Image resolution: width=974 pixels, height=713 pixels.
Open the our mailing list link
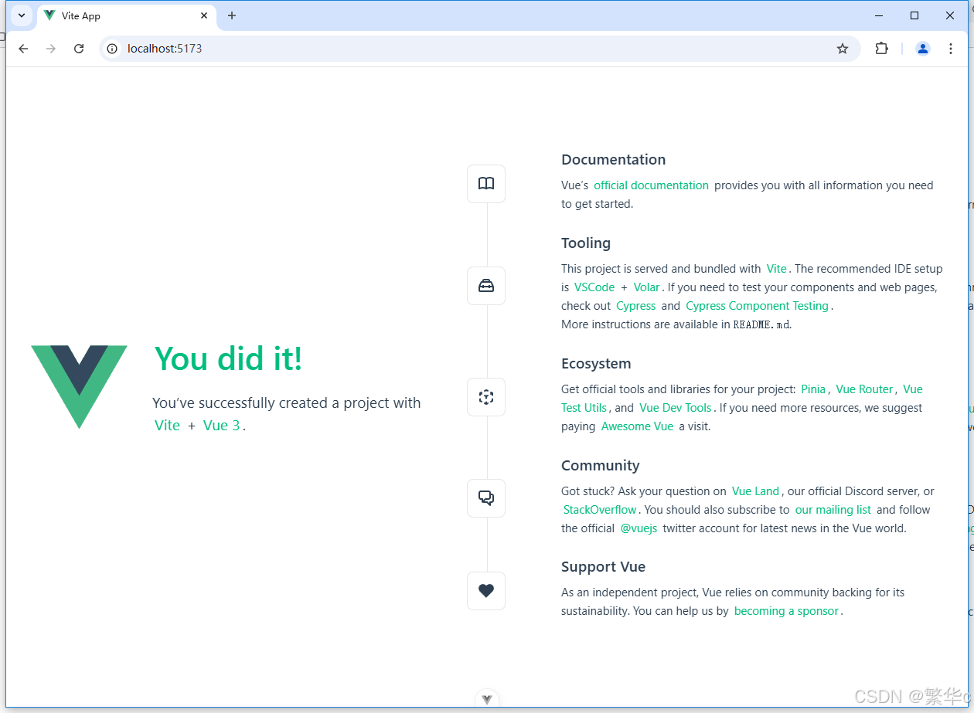833,510
